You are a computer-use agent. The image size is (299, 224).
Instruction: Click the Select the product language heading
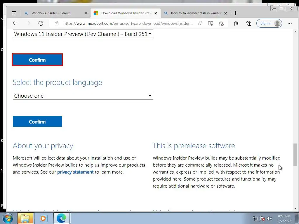58,82
